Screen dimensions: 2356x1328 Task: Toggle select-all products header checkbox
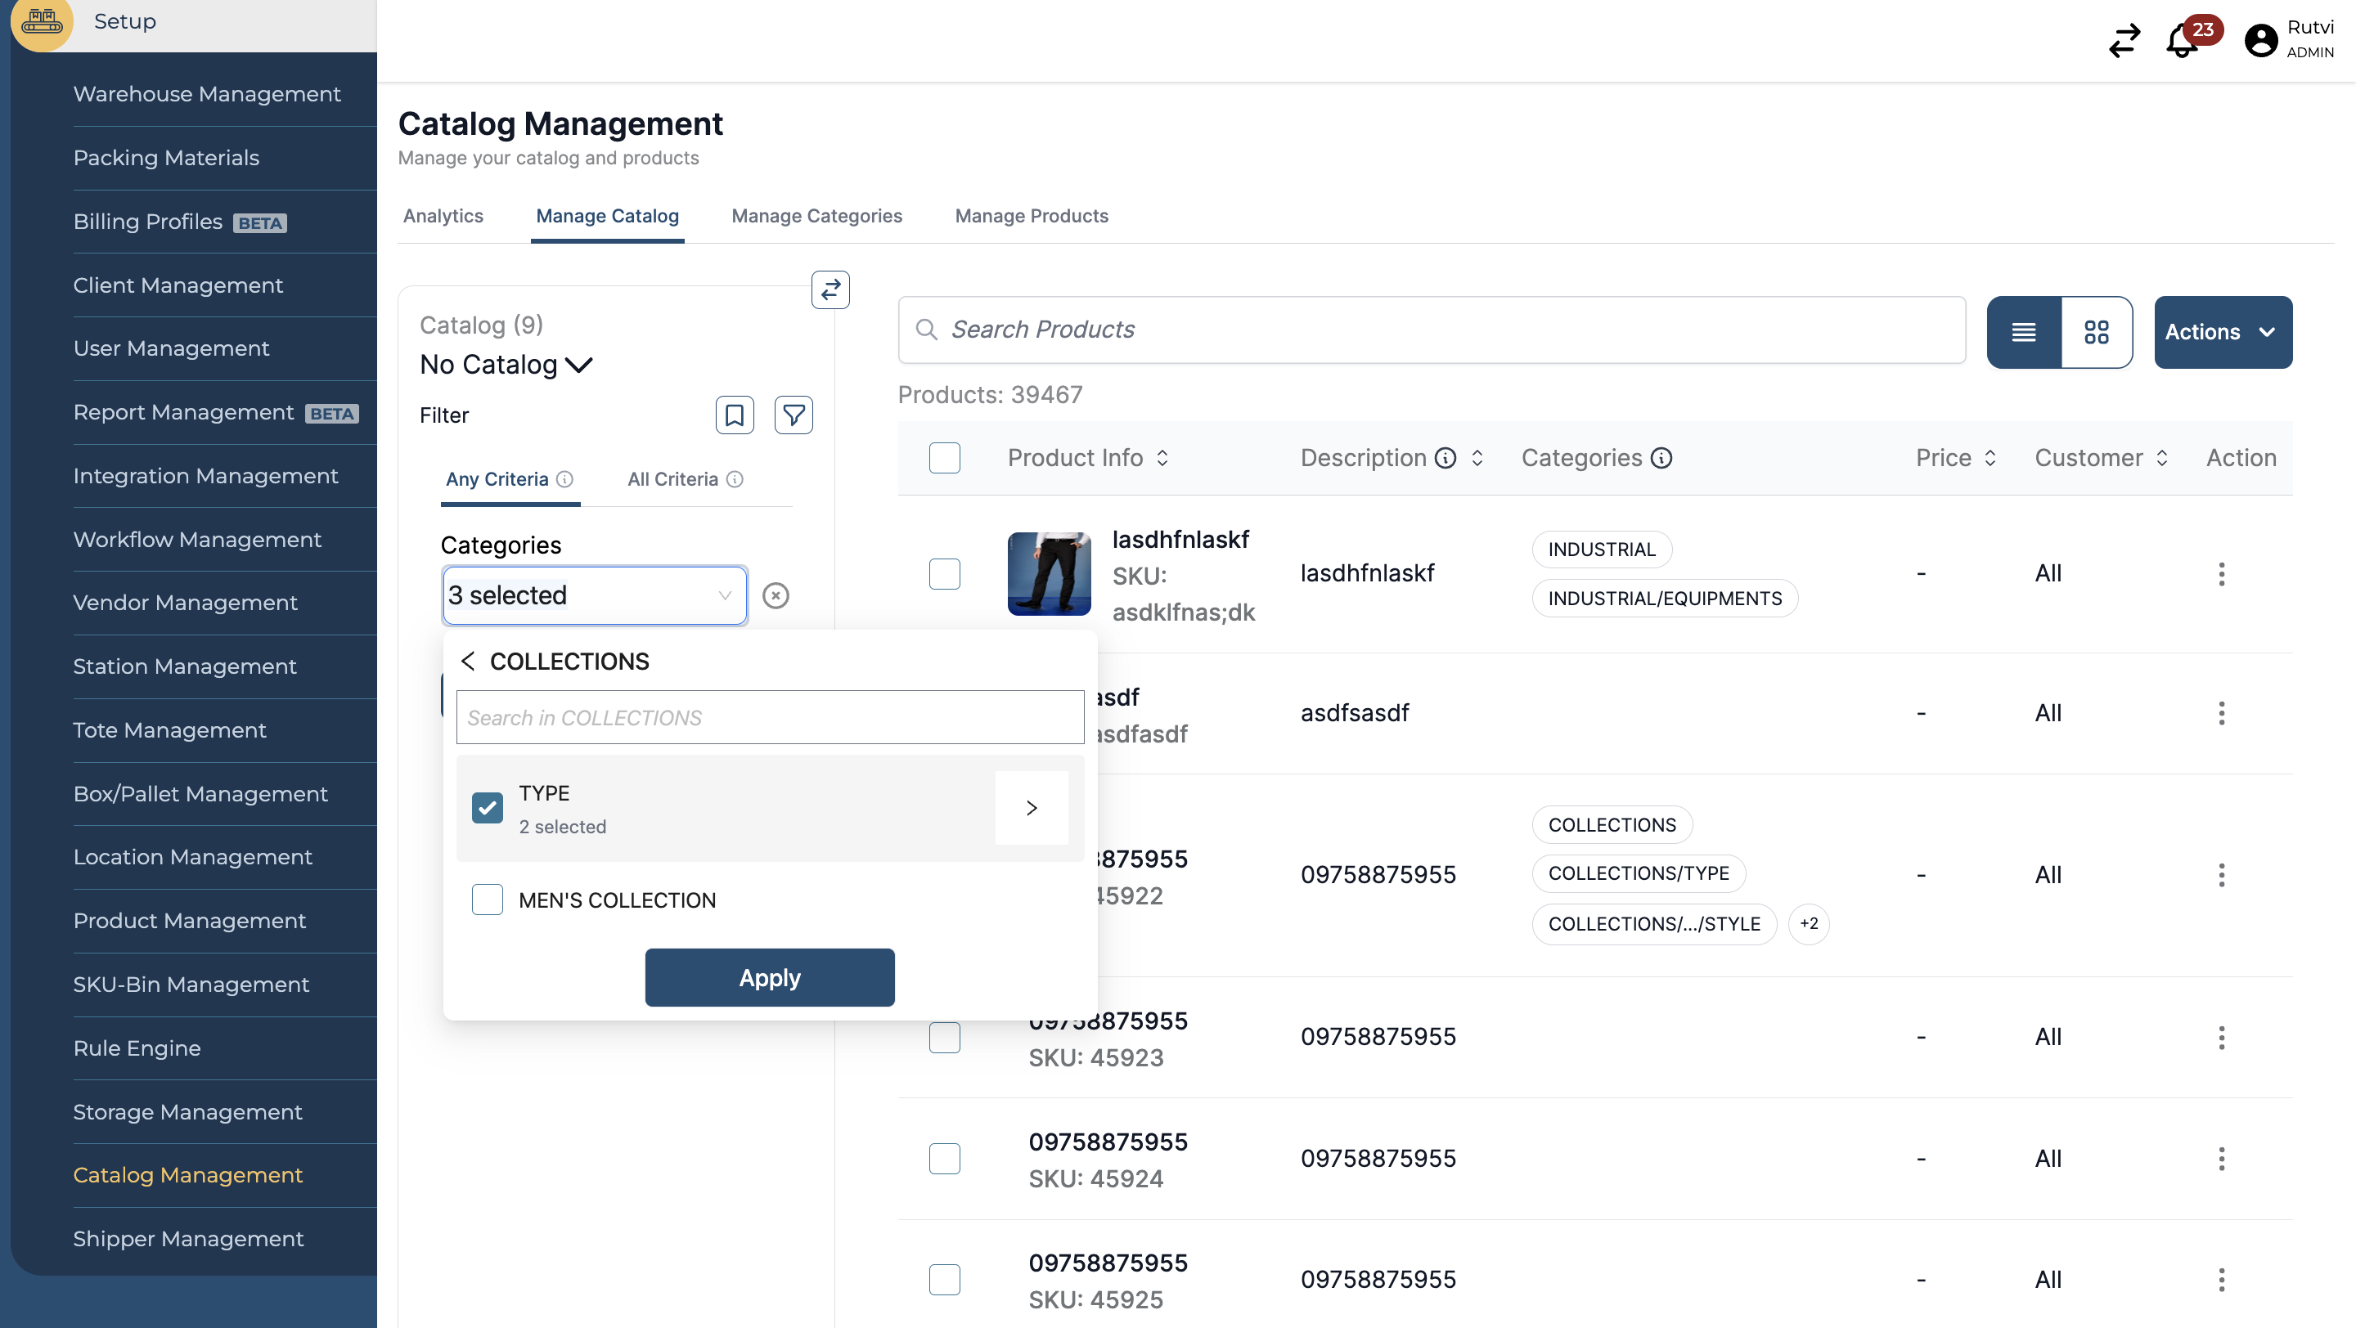pyautogui.click(x=945, y=458)
